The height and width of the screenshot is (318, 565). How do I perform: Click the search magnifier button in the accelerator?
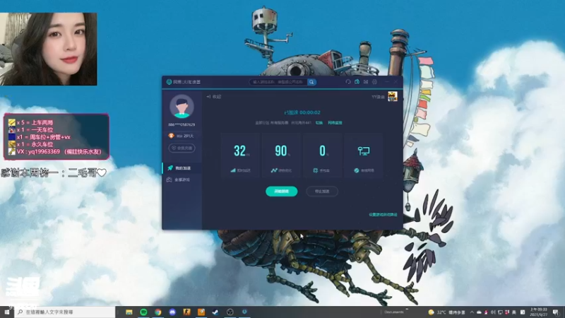click(311, 82)
